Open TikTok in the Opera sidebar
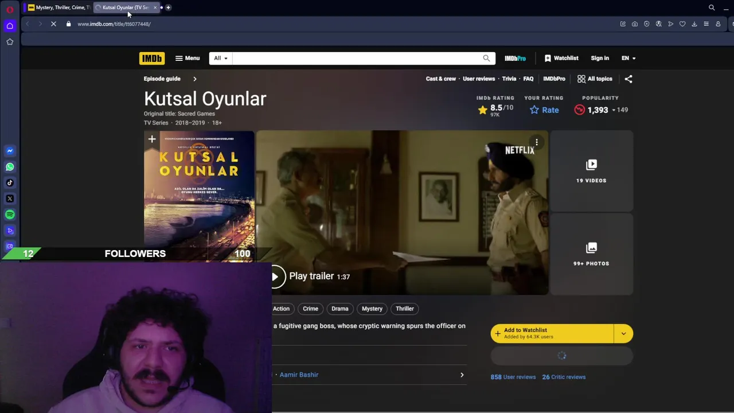The width and height of the screenshot is (734, 413). [10, 183]
